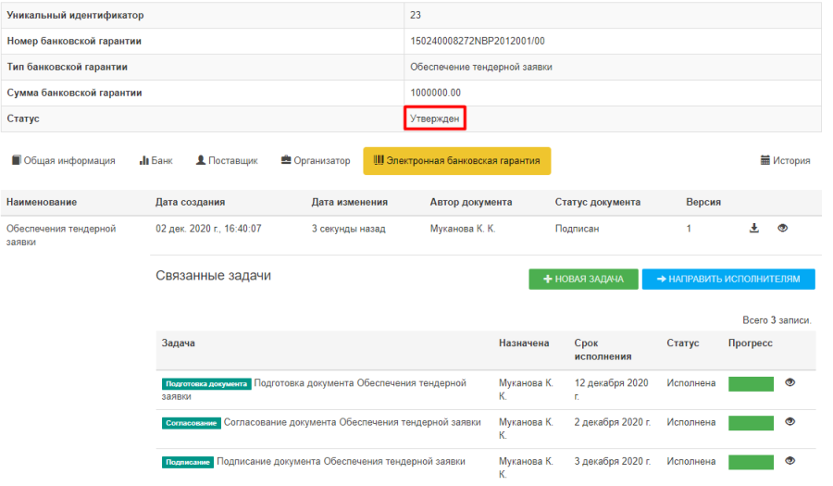The height and width of the screenshot is (486, 833).
Task: Click progress bar of Подготовка документа task
Action: [751, 383]
